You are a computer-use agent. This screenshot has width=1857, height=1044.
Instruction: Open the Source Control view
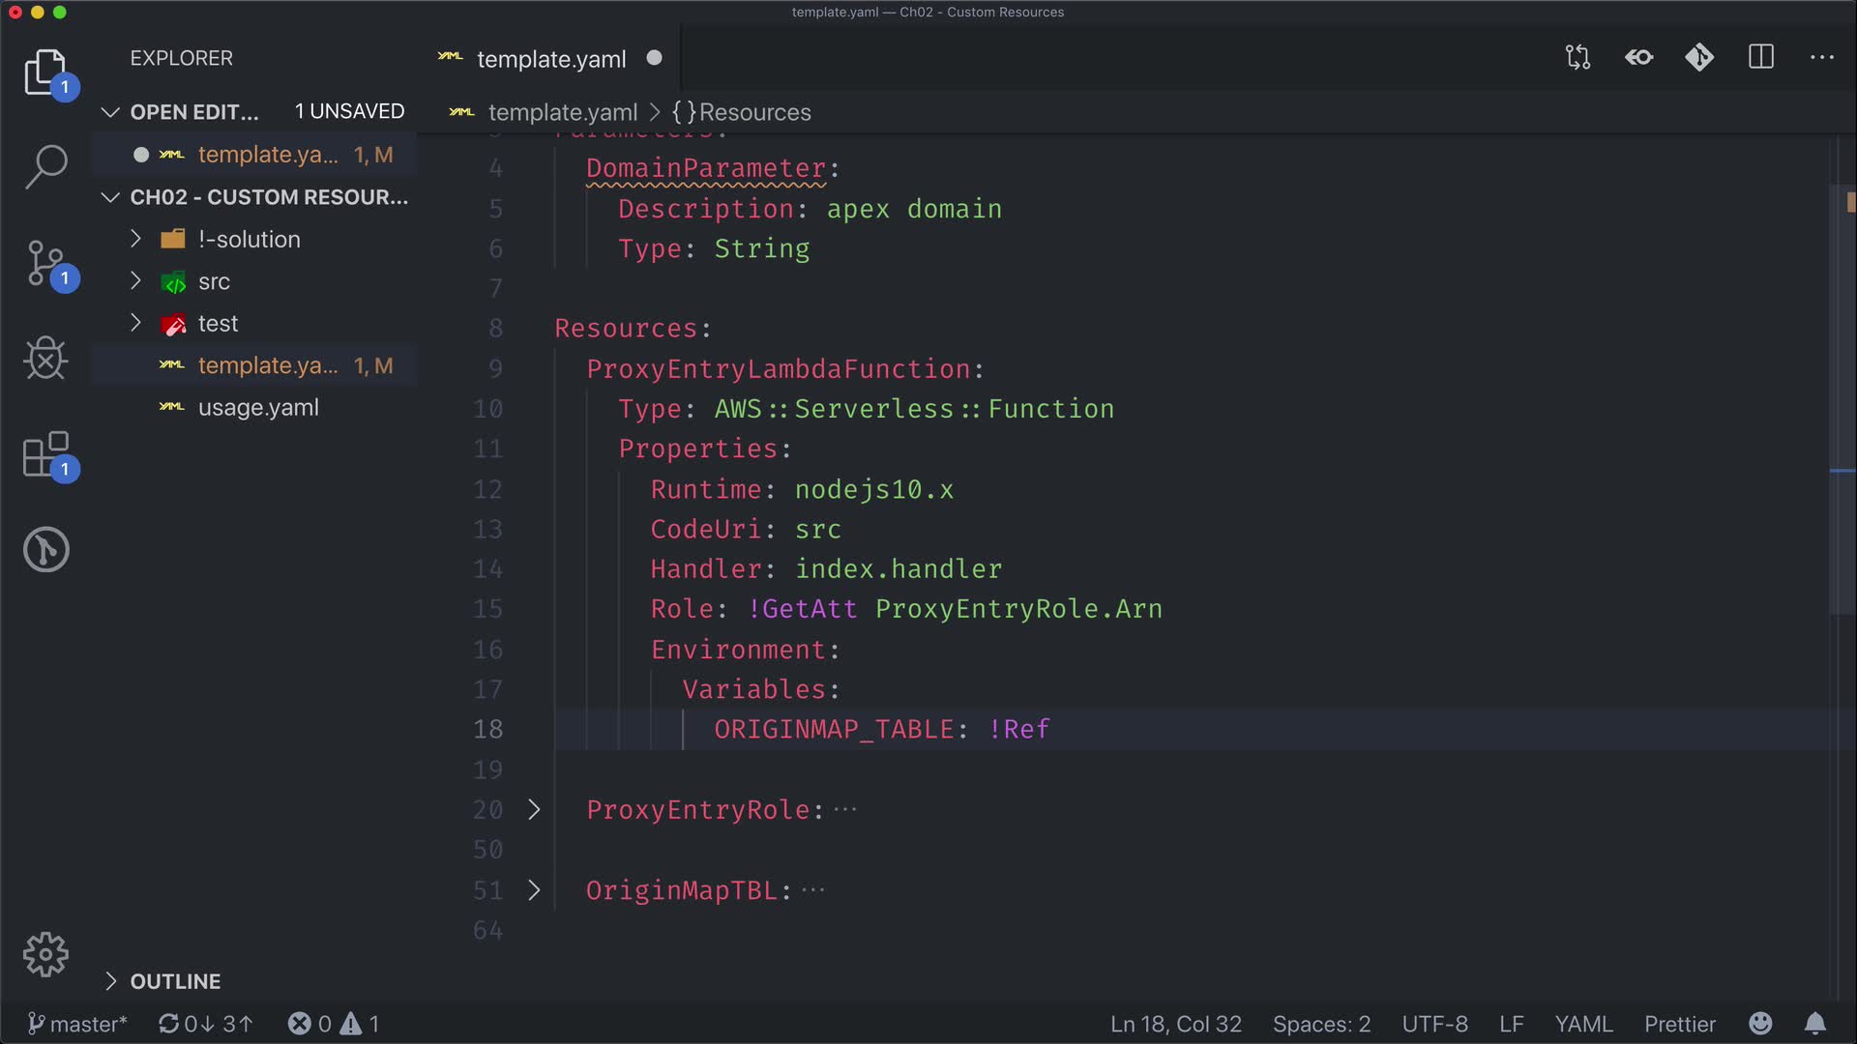(x=45, y=263)
